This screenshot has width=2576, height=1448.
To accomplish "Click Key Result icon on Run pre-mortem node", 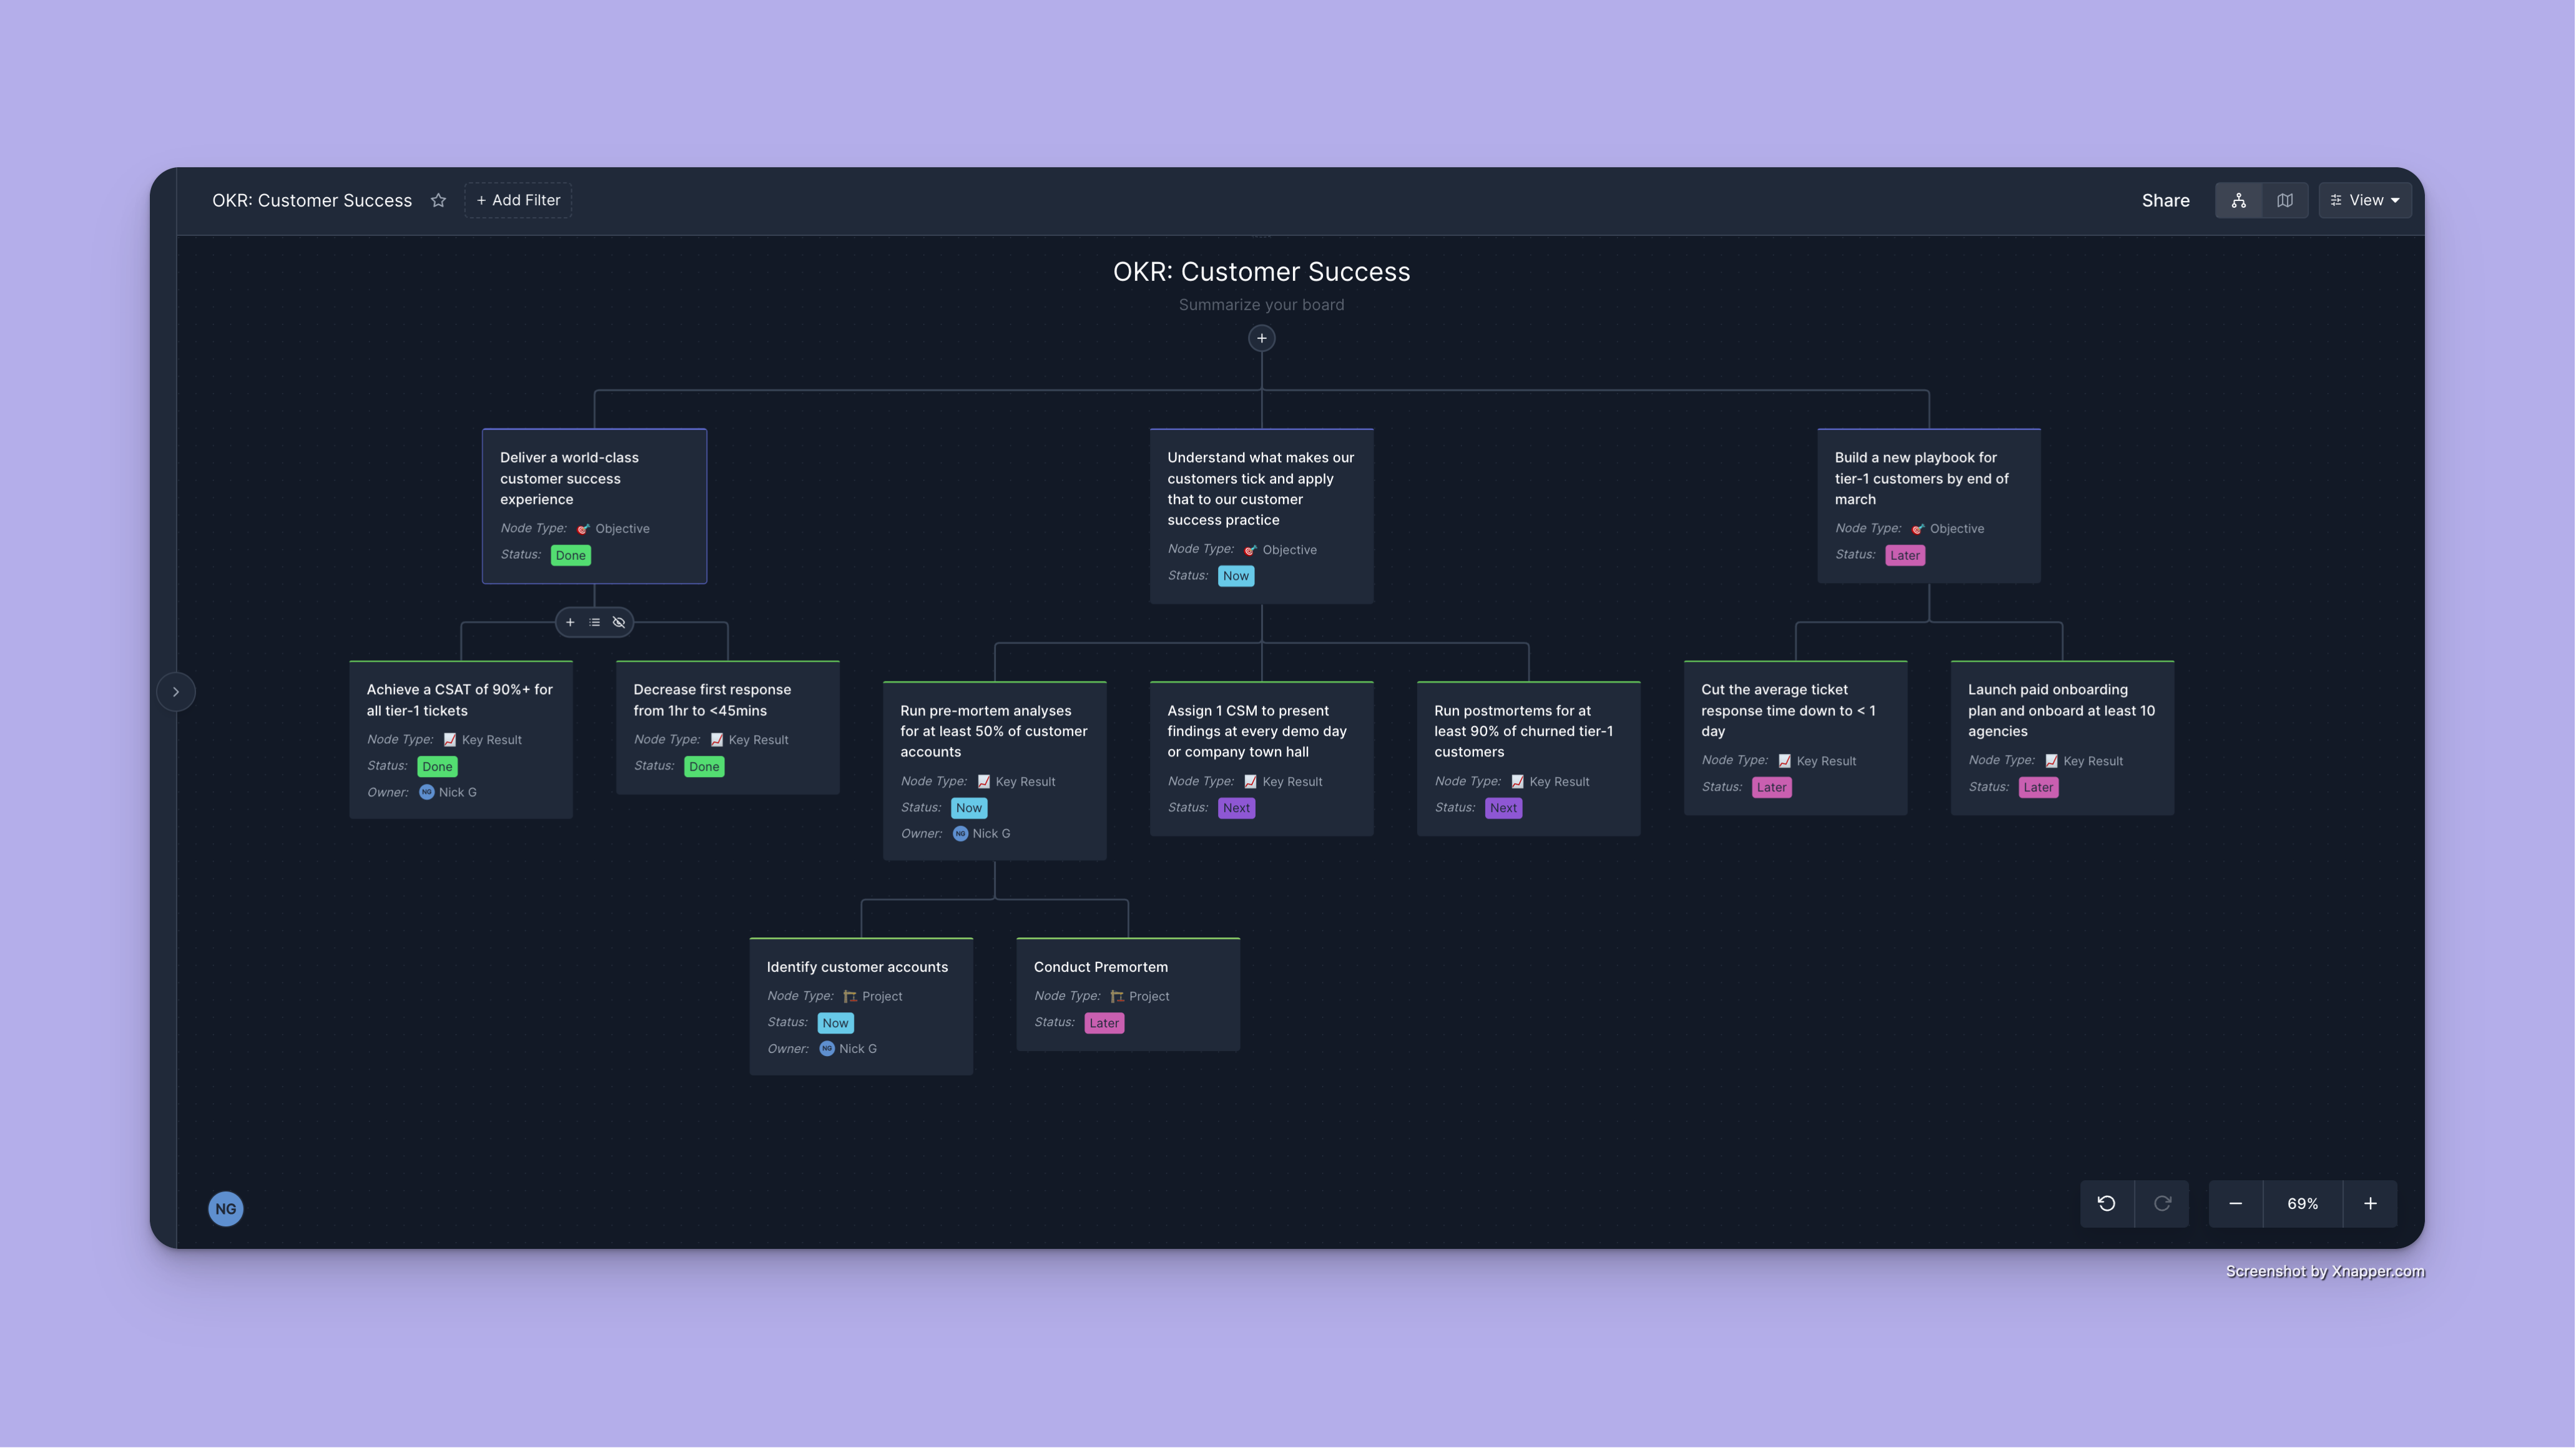I will click(984, 782).
